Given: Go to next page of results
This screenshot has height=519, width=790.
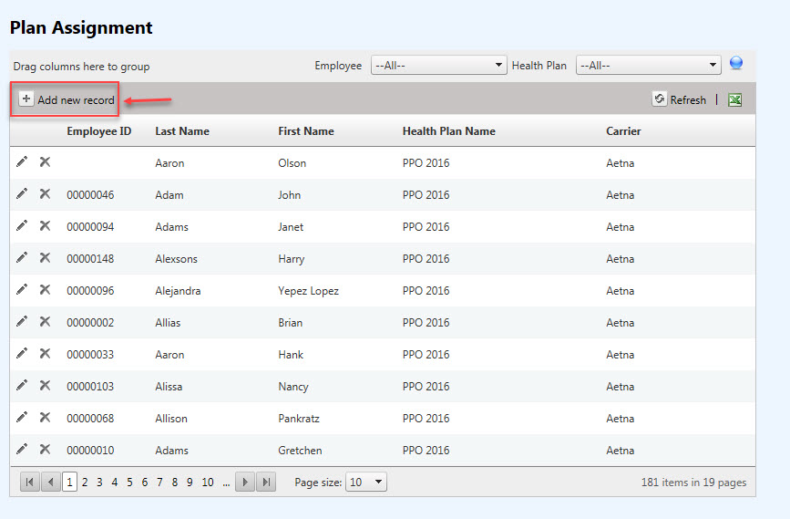Looking at the screenshot, I should tap(245, 482).
